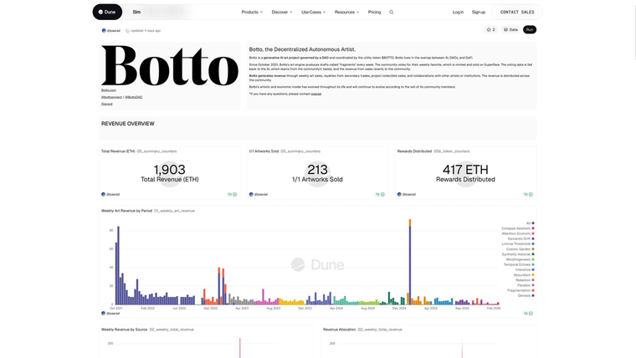Viewport: 636px width, 358px height.
Task: Open 02_weekly_total_revenue beside Revenue Allocation
Action: pos(380,330)
